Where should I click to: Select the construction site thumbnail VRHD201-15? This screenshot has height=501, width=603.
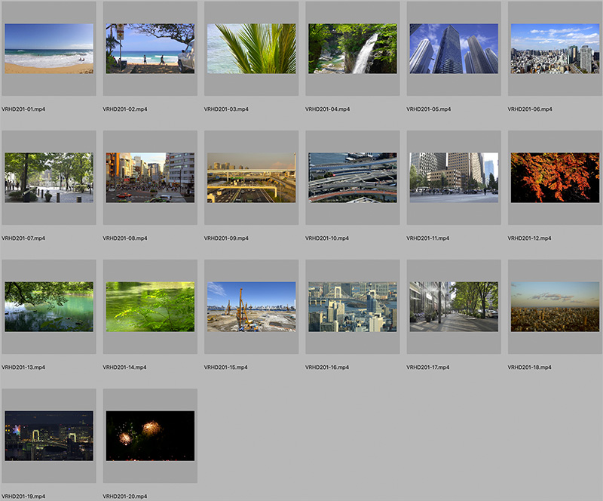tap(252, 306)
